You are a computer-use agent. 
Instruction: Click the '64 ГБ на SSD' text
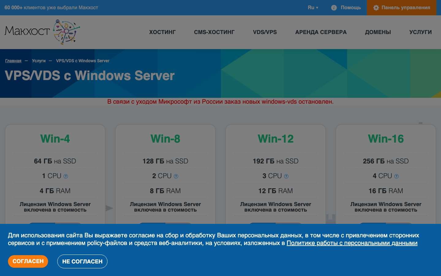[x=55, y=161]
